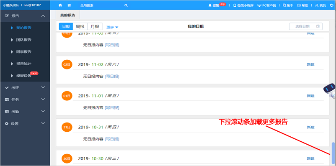This screenshot has height=166, width=336.
Task: Click the 2019-10-31 date heading
Action: (98, 127)
